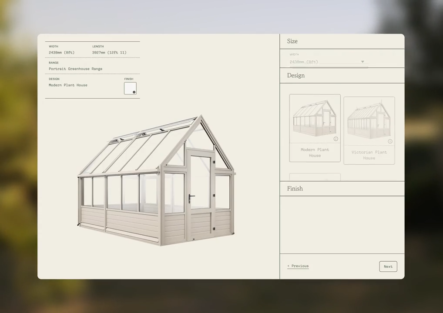
Task: Click the white Finish color swatch
Action: [130, 87]
